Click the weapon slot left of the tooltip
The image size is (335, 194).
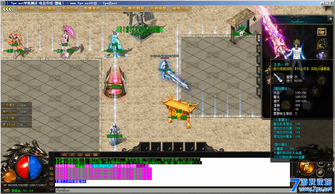point(268,68)
